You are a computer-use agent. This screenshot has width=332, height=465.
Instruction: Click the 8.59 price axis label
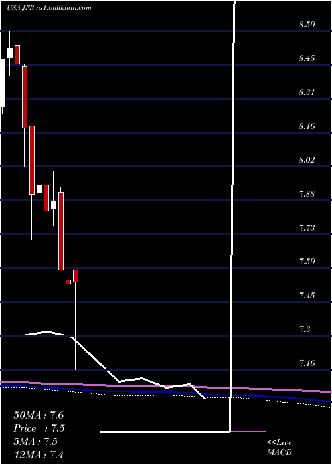click(307, 25)
